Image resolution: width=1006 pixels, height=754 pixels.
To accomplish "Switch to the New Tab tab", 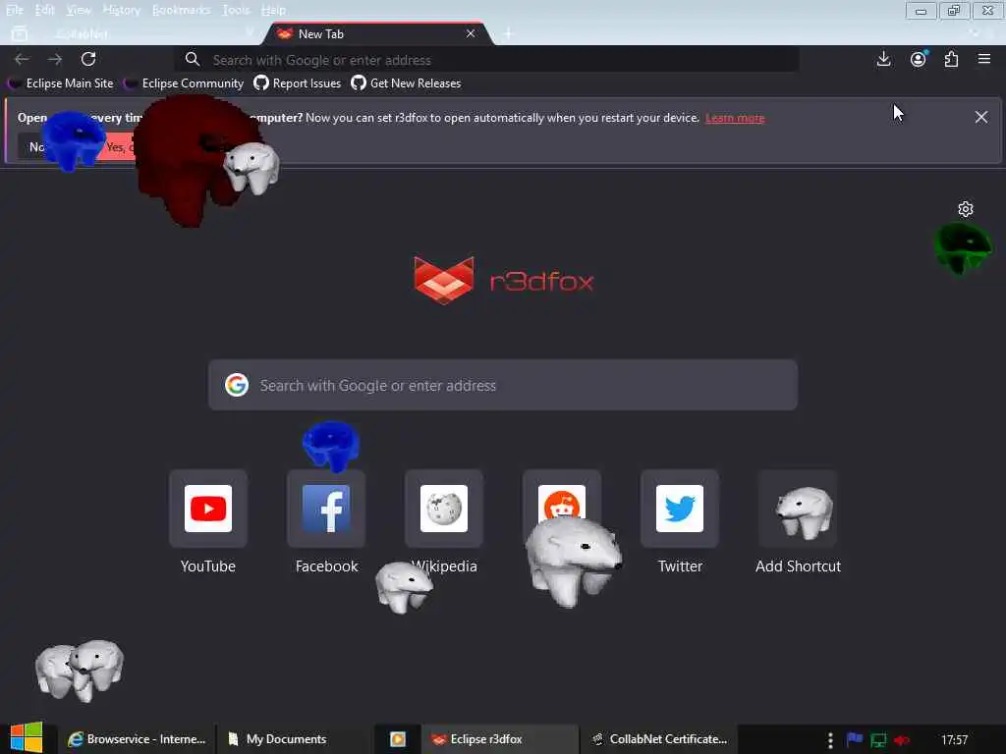I will click(378, 34).
